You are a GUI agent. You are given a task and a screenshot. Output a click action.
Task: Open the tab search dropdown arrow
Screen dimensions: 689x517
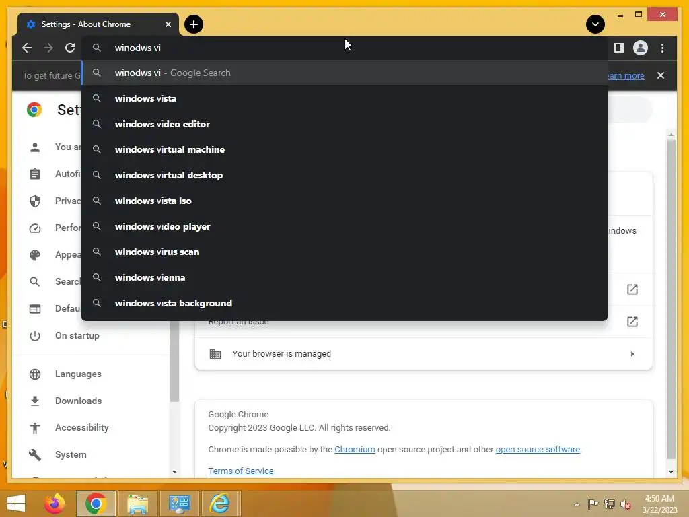click(595, 24)
